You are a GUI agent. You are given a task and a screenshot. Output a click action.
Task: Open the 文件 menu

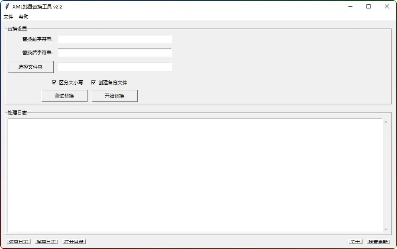8,17
